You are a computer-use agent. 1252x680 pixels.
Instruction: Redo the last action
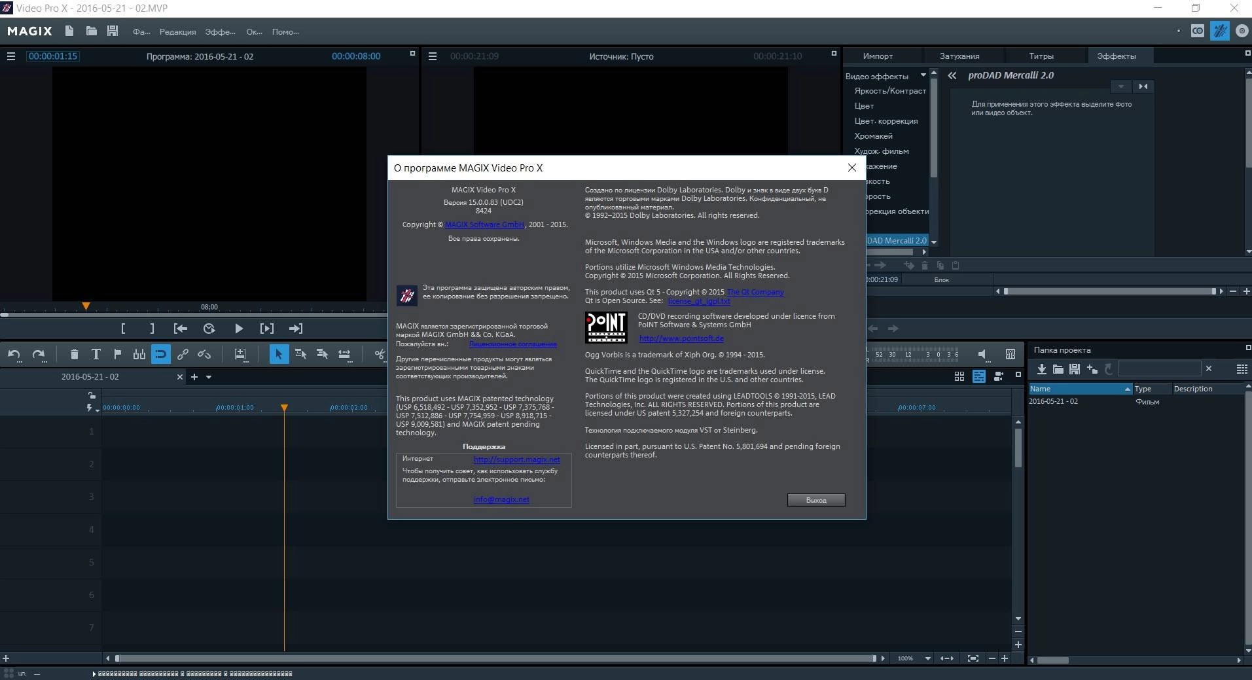[39, 354]
